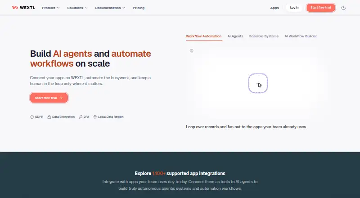The image size is (360, 198).
Task: Select the Workflow Automation tab
Action: coord(204,36)
